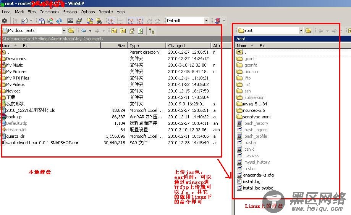
Task: Click local Parent Directory icon
Action: click(114, 31)
